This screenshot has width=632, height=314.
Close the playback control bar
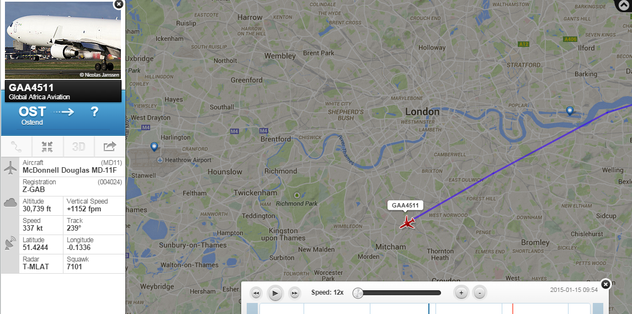click(606, 284)
